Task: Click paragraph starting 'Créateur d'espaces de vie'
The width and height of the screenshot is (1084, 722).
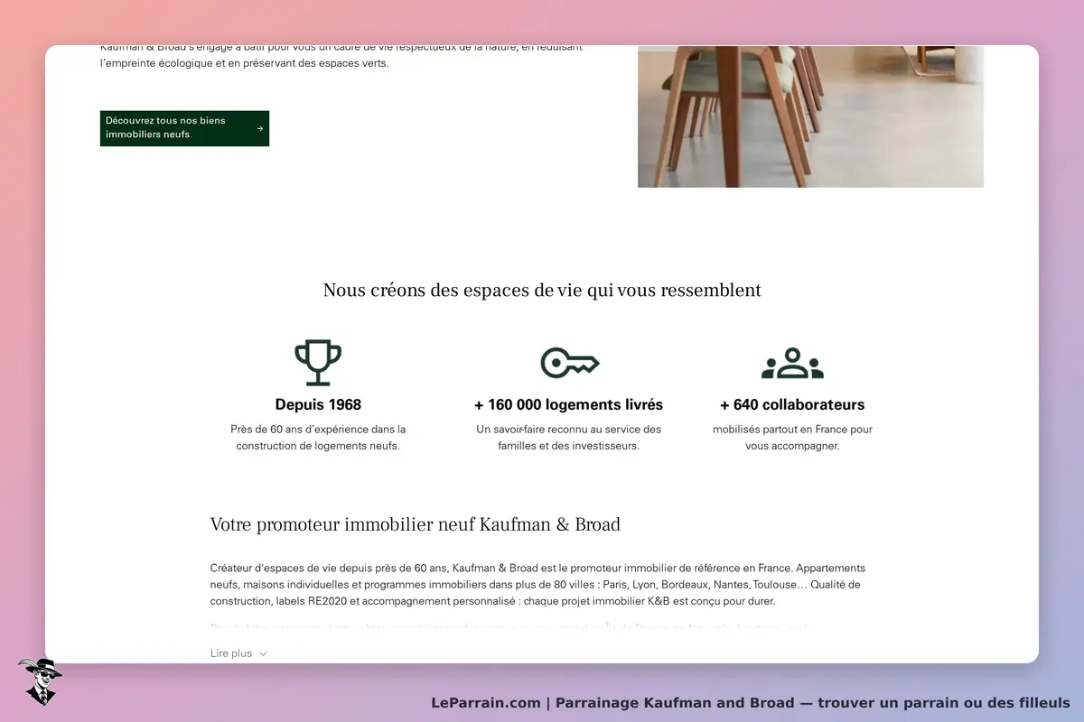Action: 537,585
